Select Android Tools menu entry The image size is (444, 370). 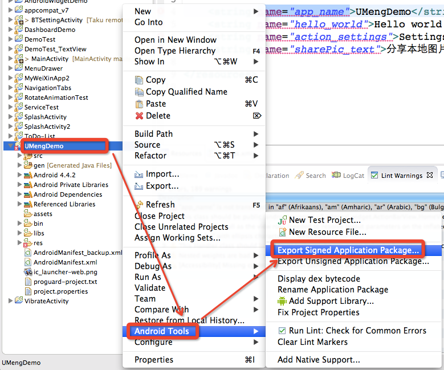coord(194,331)
